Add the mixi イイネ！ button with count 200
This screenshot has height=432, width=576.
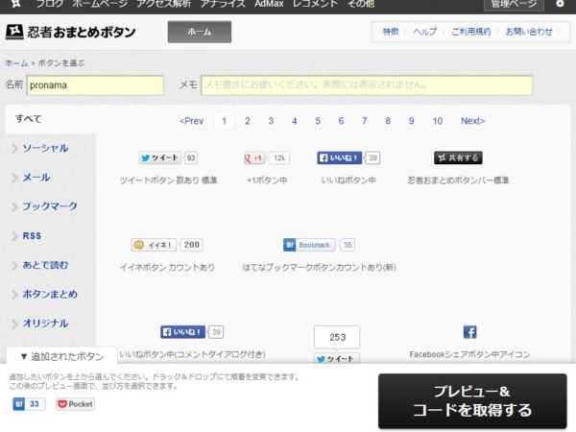coord(167,245)
